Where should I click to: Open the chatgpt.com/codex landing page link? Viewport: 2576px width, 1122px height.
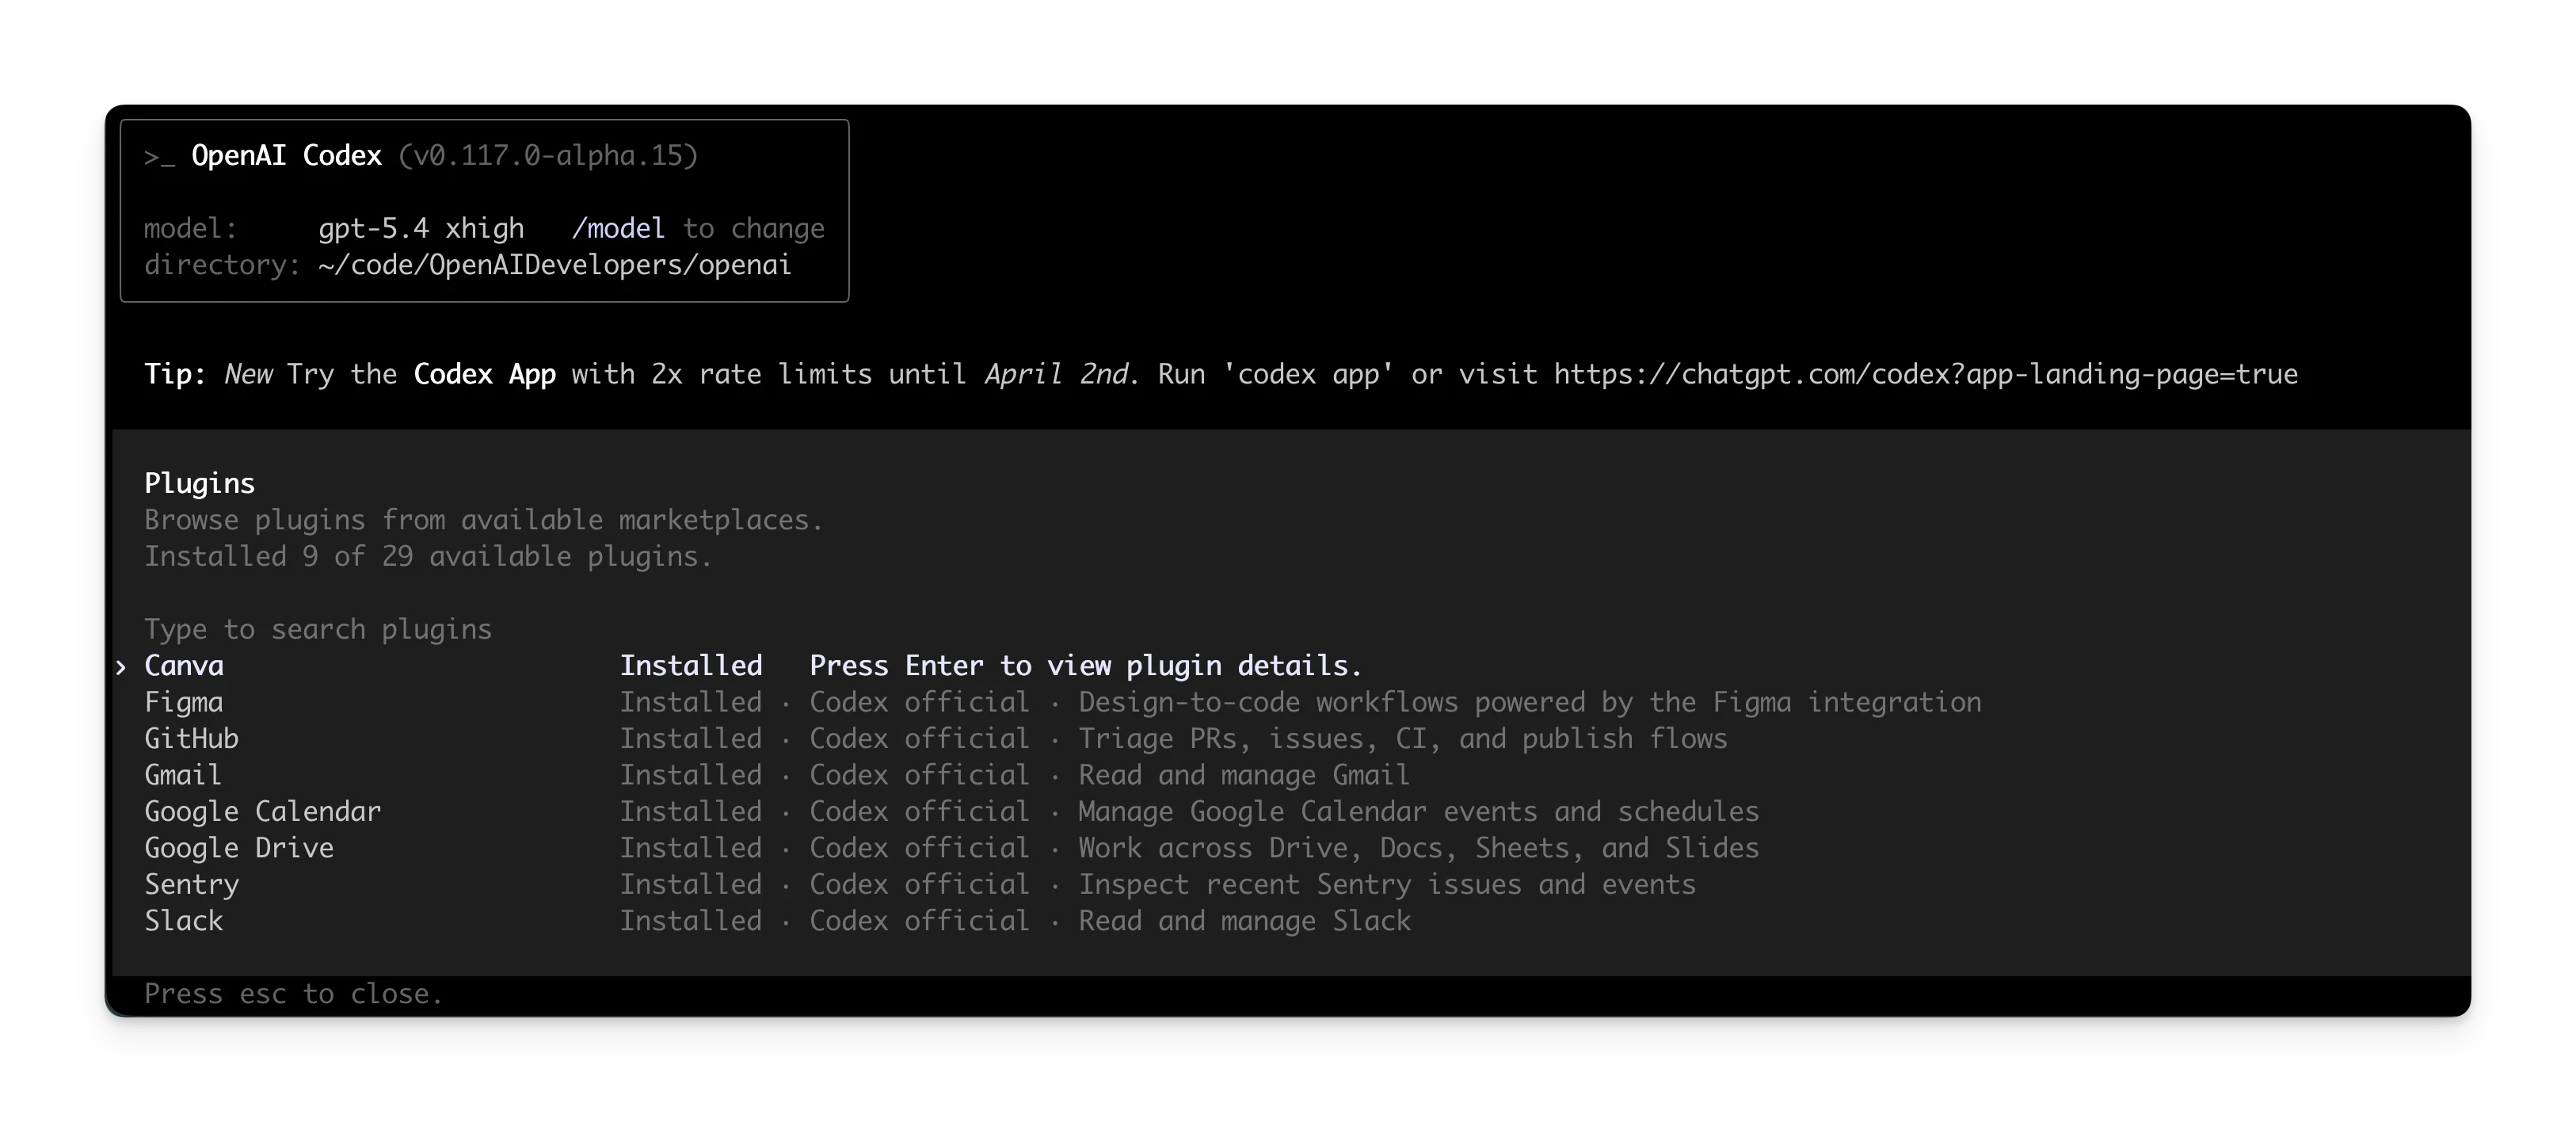pos(1926,374)
